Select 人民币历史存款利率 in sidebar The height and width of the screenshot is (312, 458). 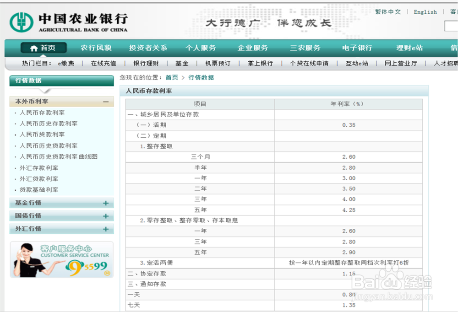point(49,124)
